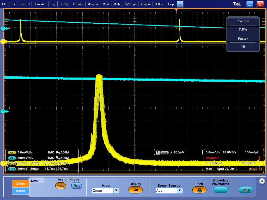Click the dotted zoom box in overview

pos(24,27)
